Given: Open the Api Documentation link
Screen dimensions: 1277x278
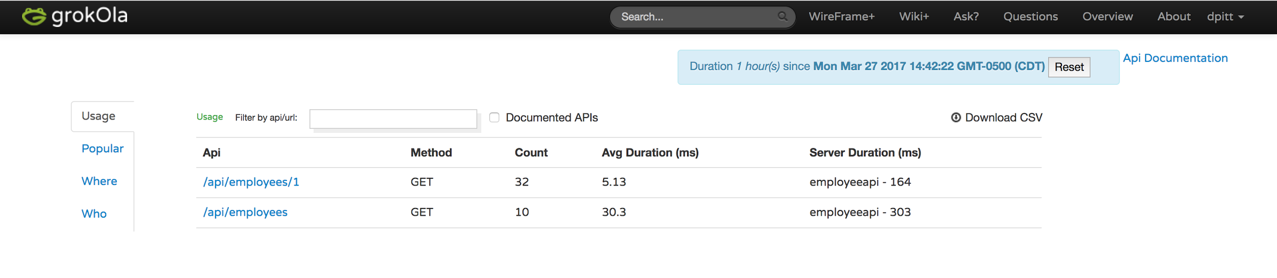Looking at the screenshot, I should 1175,58.
